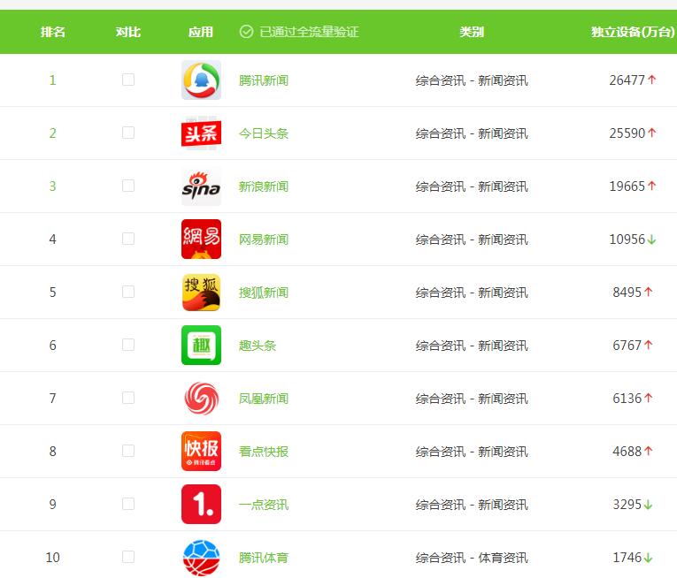
Task: Click the verified checkmark icon in header
Action: (246, 32)
